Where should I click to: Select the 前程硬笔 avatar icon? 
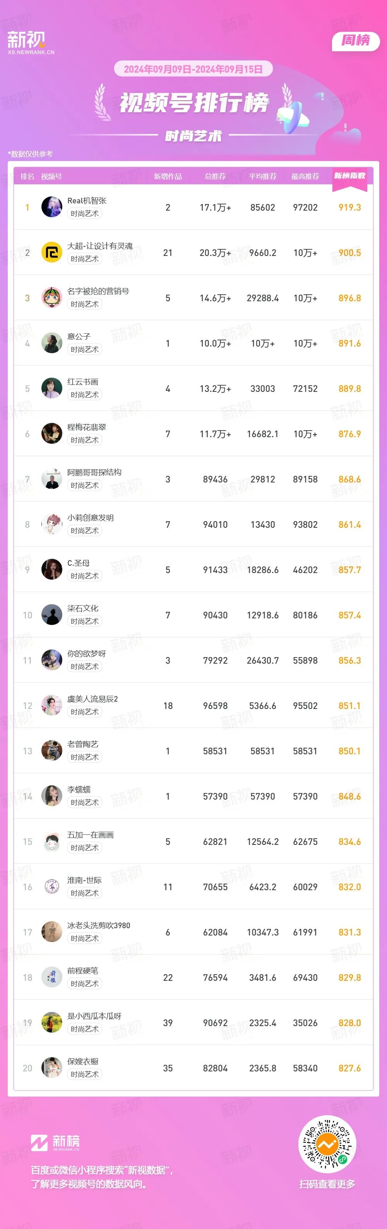point(52,978)
